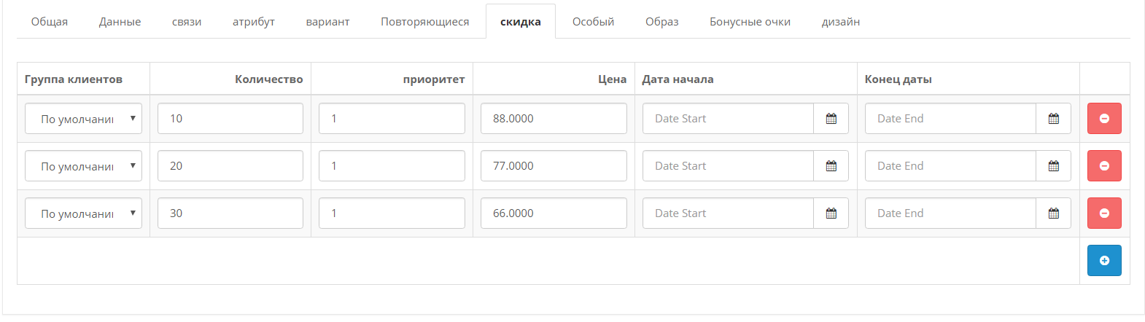Open the Бонусные очки tab
This screenshot has width=1145, height=322.
coord(750,22)
